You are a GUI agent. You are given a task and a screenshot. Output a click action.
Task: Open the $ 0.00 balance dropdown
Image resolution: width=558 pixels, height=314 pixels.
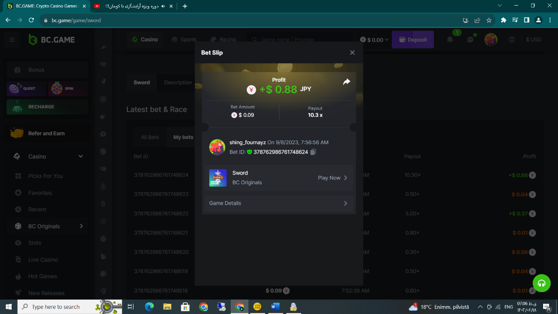pyautogui.click(x=374, y=40)
